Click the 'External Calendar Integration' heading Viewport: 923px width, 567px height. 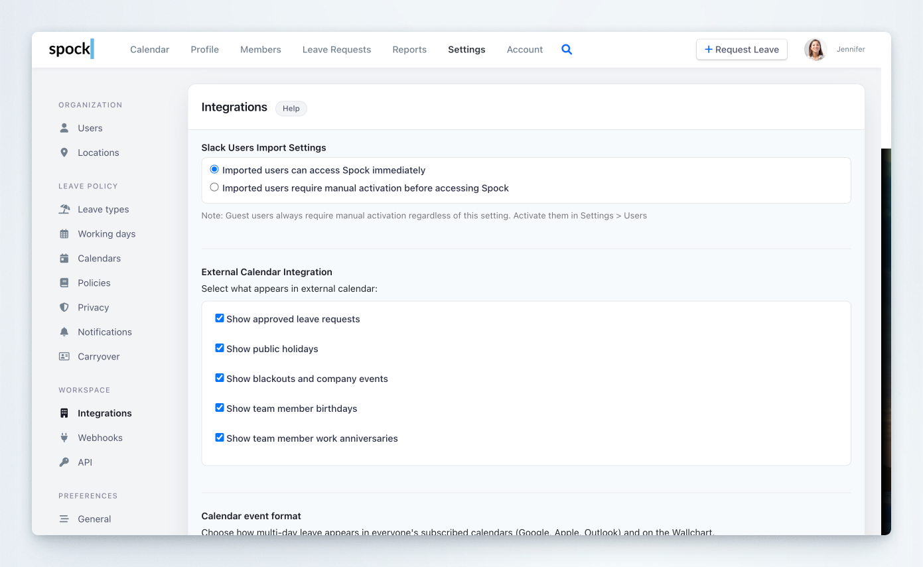click(x=267, y=272)
